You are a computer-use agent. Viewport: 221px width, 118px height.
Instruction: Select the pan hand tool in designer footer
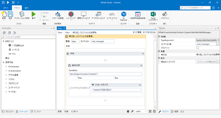pos(128,111)
